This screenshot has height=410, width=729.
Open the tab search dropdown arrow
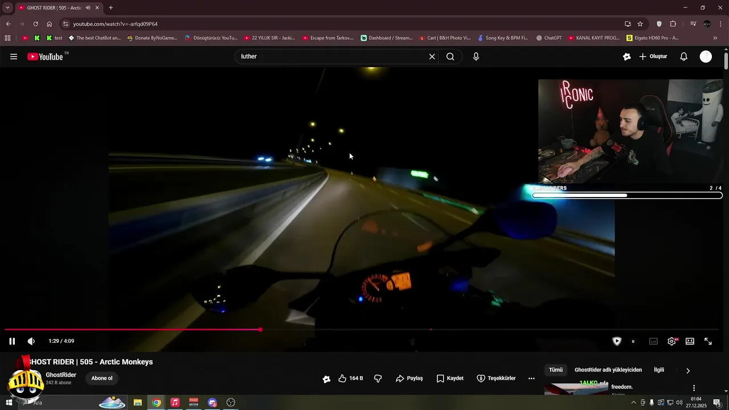pos(7,7)
